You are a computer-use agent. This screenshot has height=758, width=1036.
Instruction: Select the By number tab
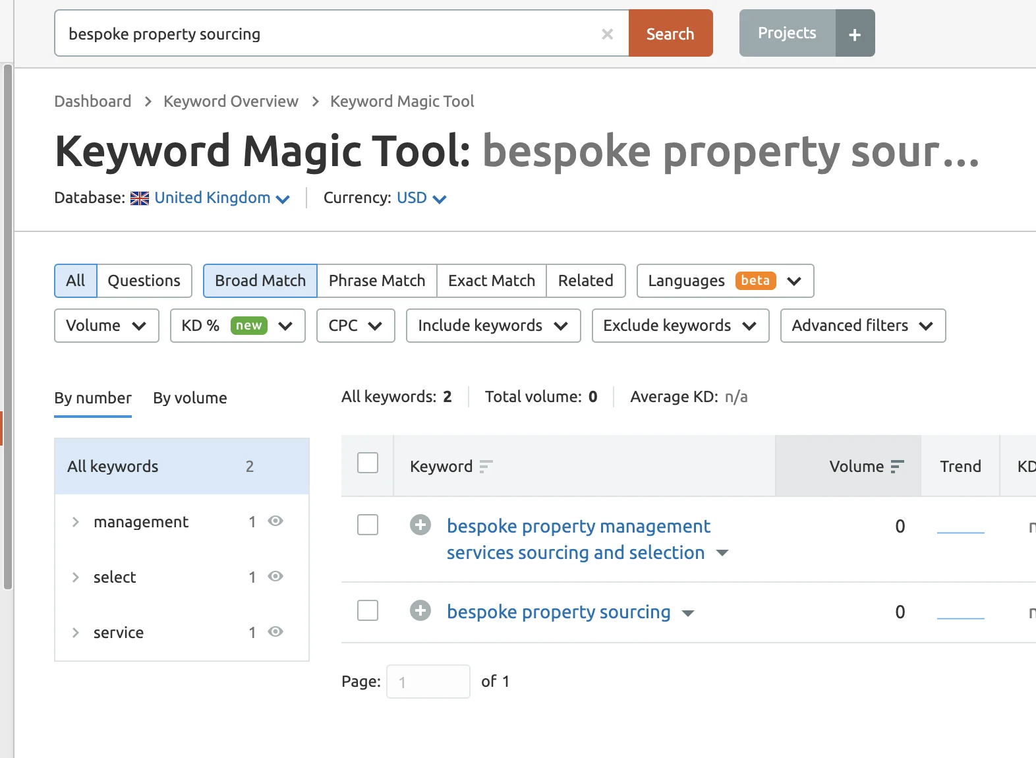(x=93, y=398)
